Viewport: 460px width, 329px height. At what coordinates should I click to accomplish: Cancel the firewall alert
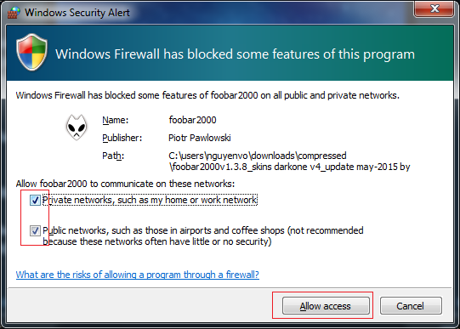pos(411,306)
